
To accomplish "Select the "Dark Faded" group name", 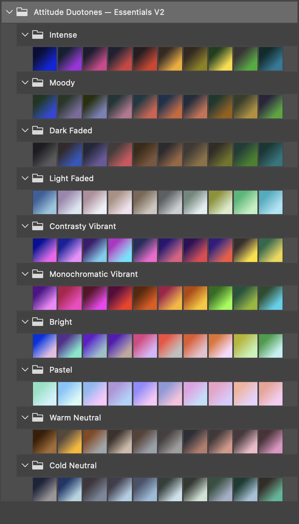I will point(71,131).
